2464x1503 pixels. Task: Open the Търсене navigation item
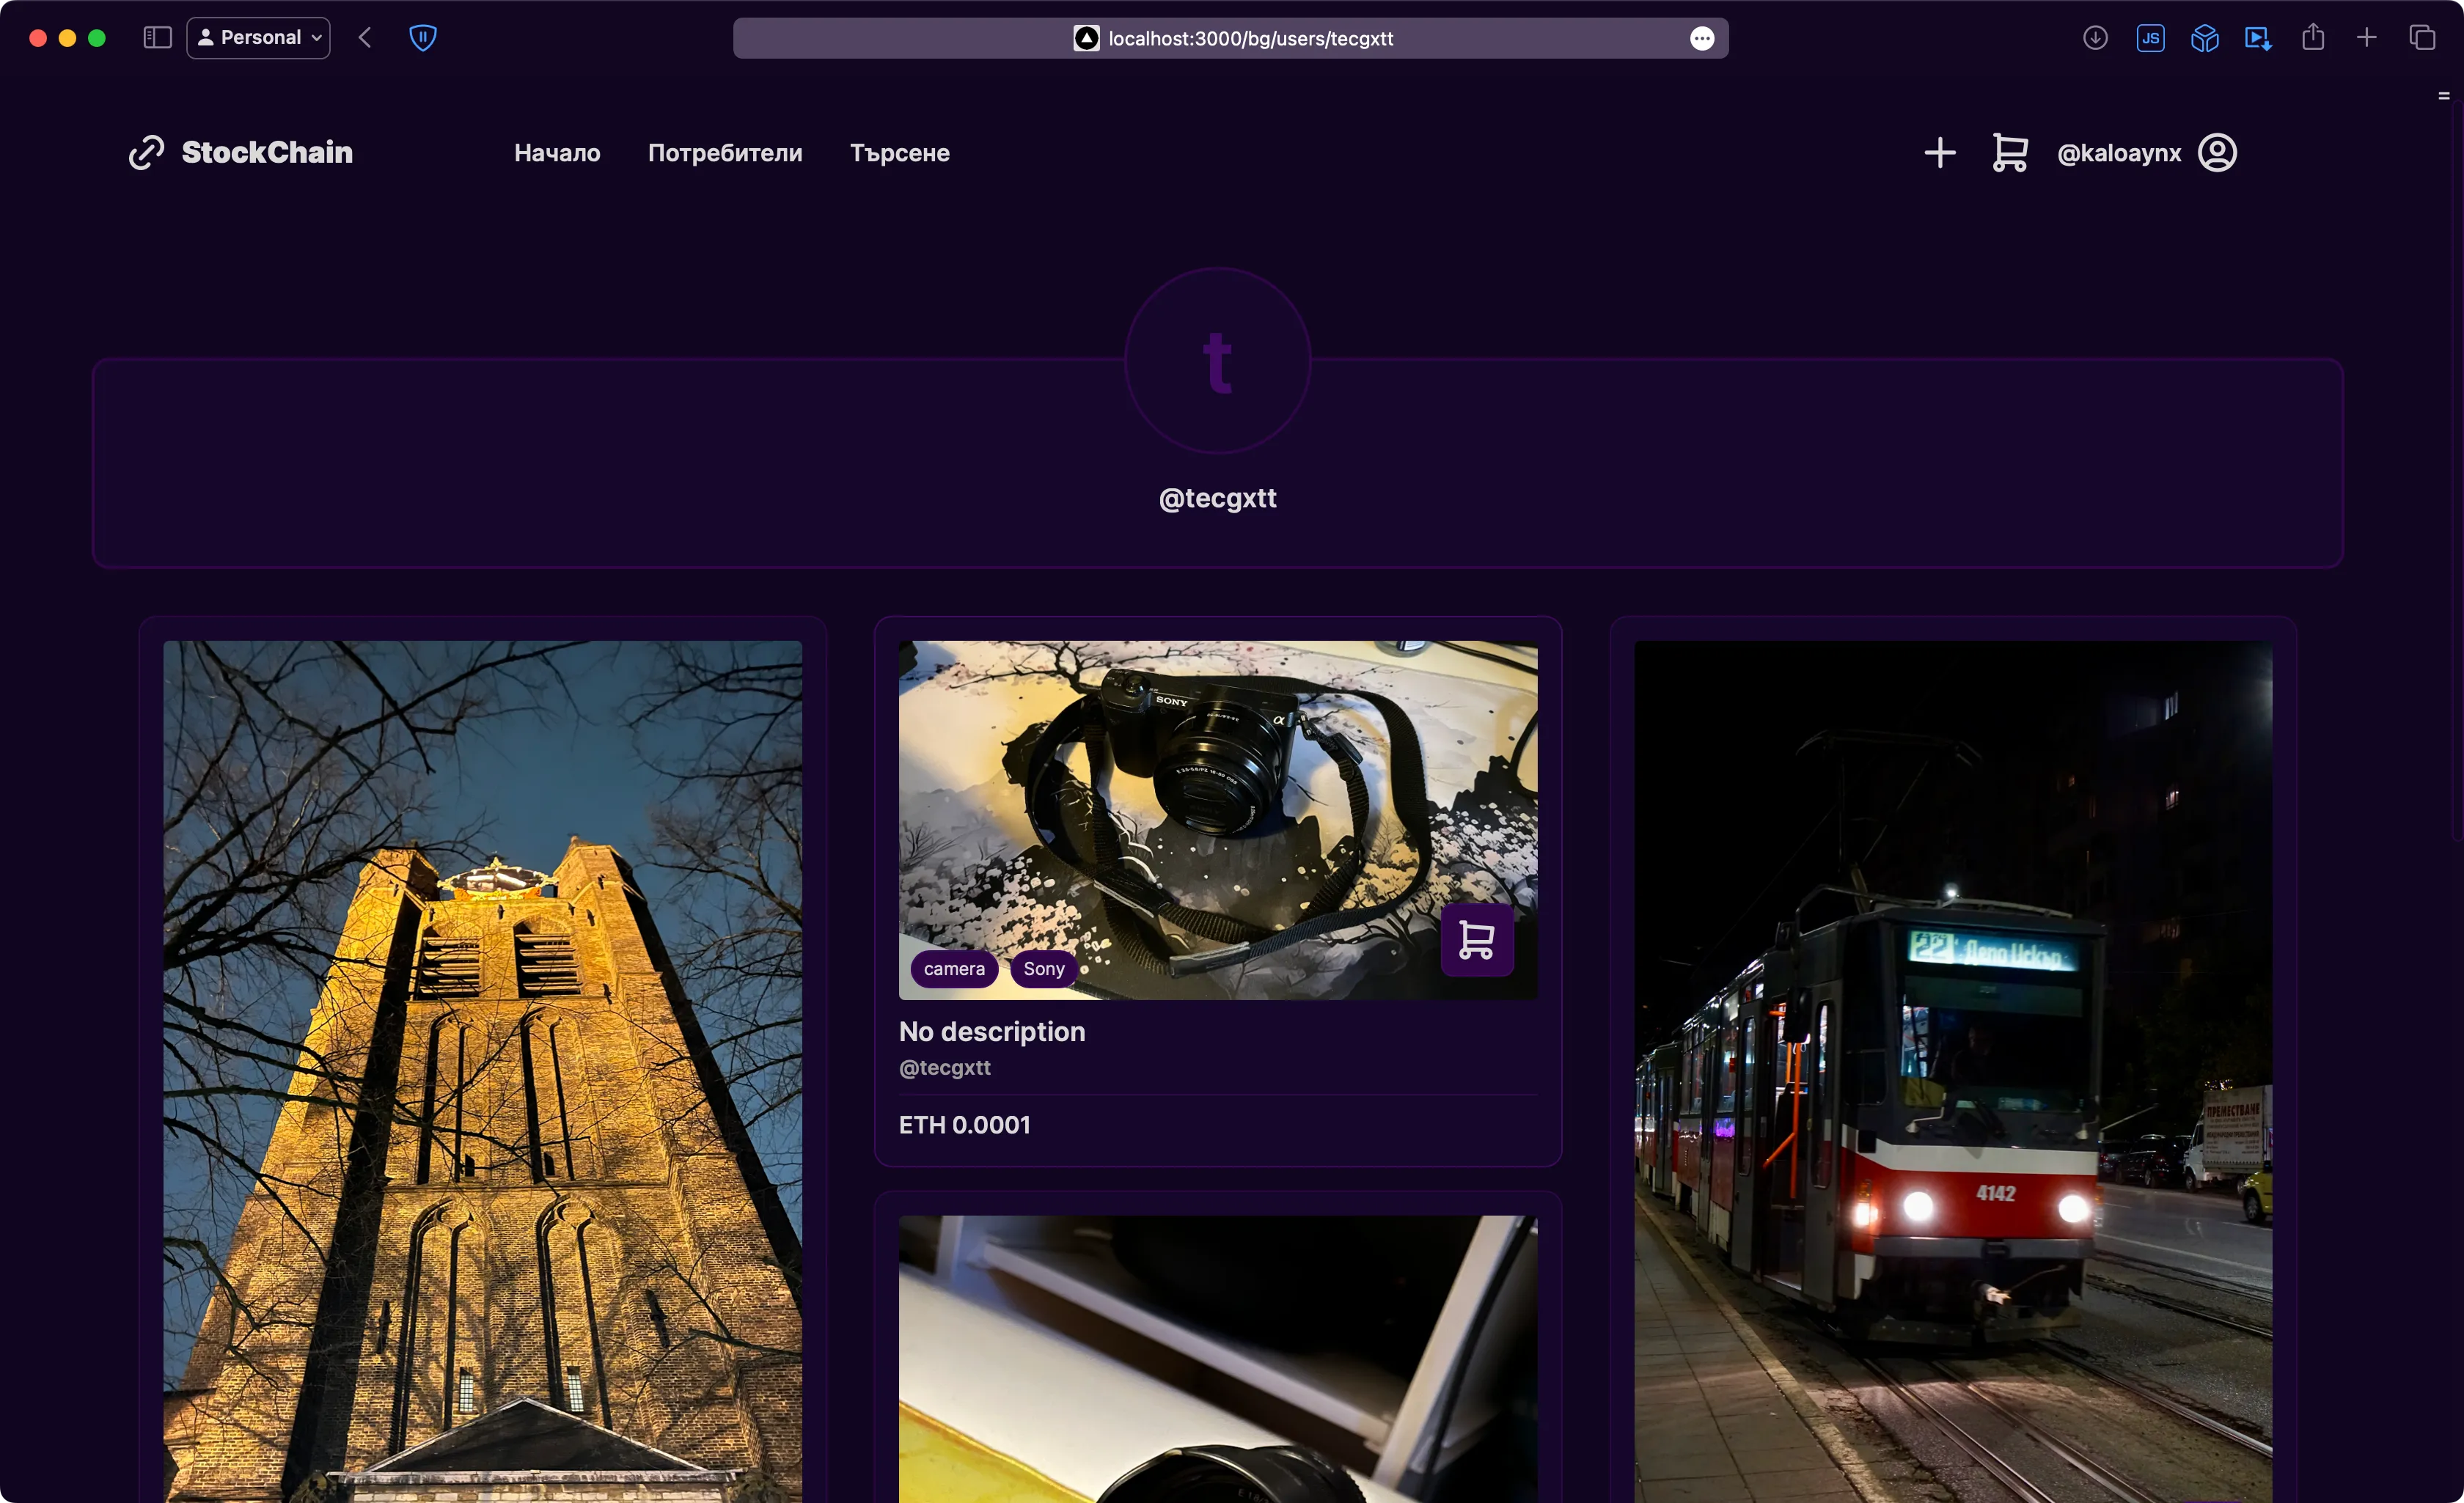(900, 153)
